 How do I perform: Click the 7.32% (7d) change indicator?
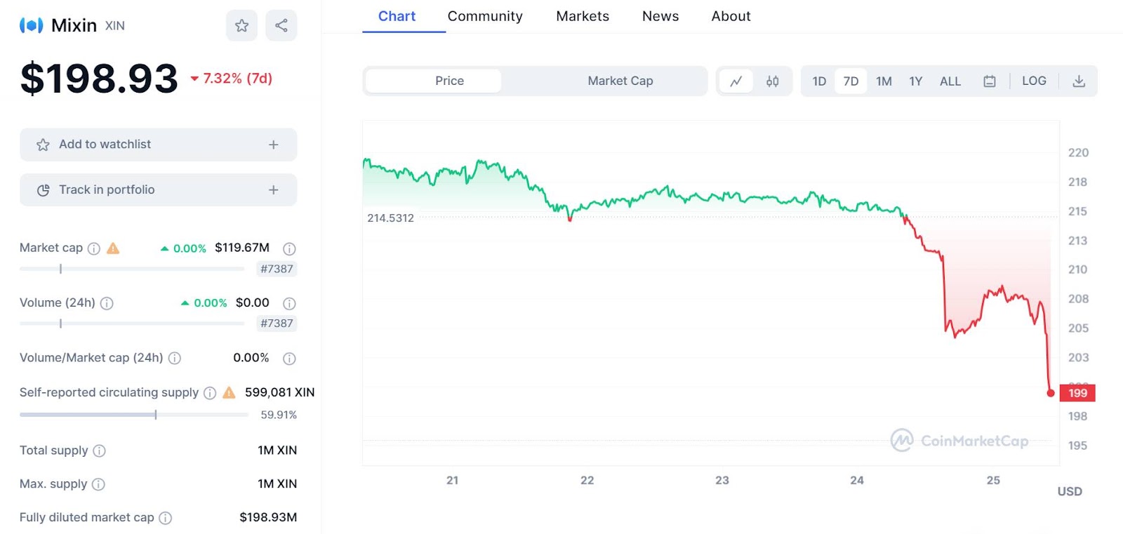[x=231, y=79]
